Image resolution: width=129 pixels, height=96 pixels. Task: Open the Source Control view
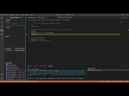(2, 26)
